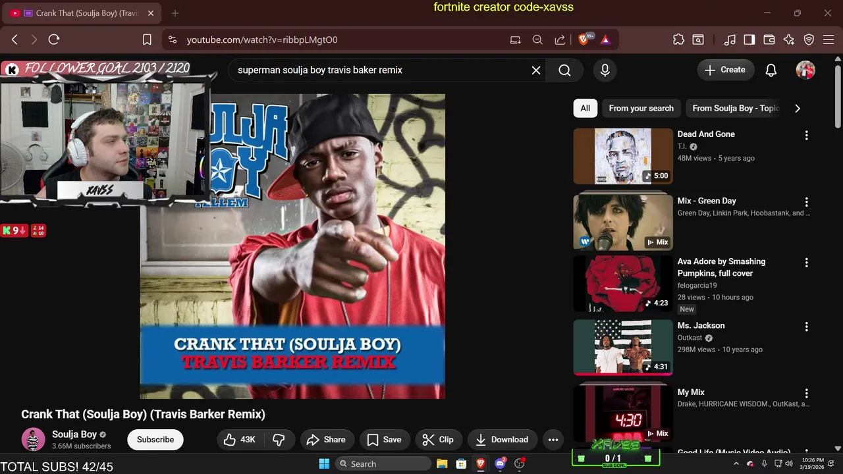Screen dimensions: 843x474
Task: Open the account avatar menu
Action: (x=805, y=70)
